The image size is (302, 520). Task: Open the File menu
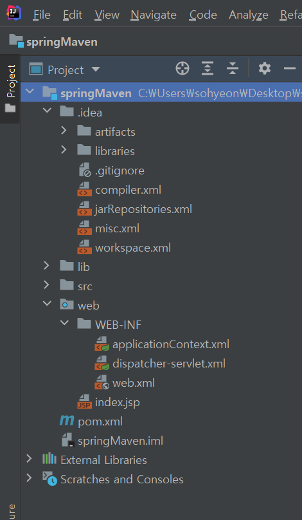tap(42, 15)
